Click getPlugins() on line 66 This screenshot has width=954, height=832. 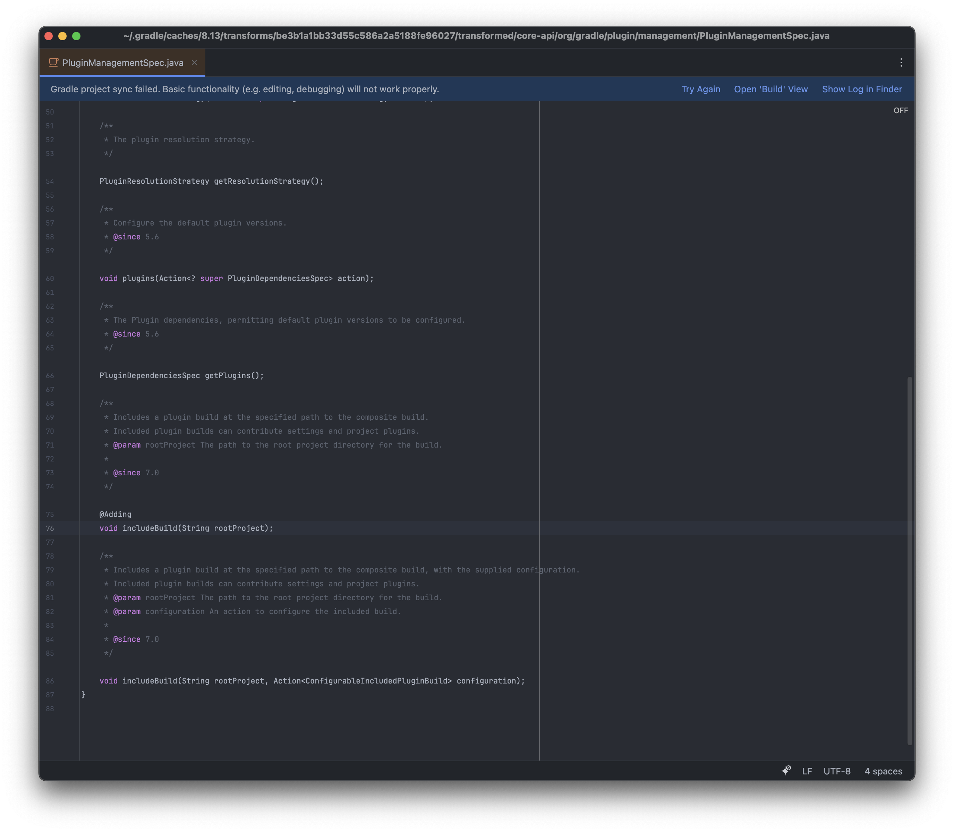(232, 376)
